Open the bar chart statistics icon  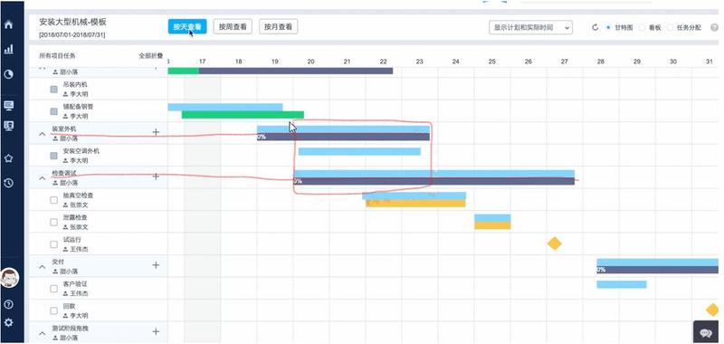[8, 49]
